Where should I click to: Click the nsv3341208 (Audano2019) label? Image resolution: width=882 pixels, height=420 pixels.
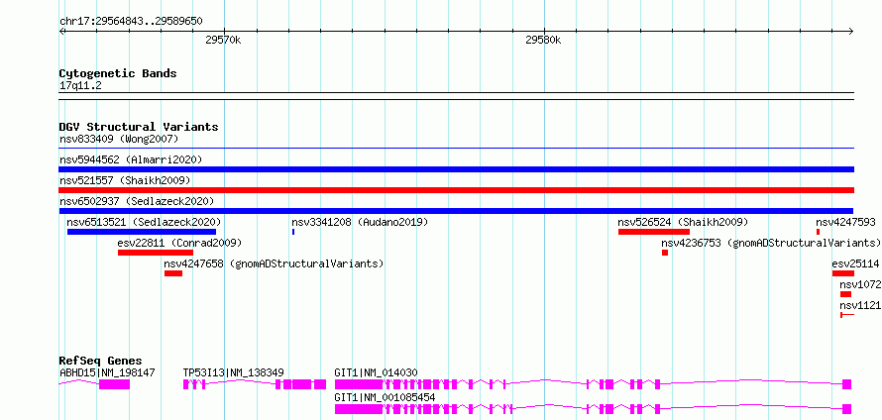(360, 222)
